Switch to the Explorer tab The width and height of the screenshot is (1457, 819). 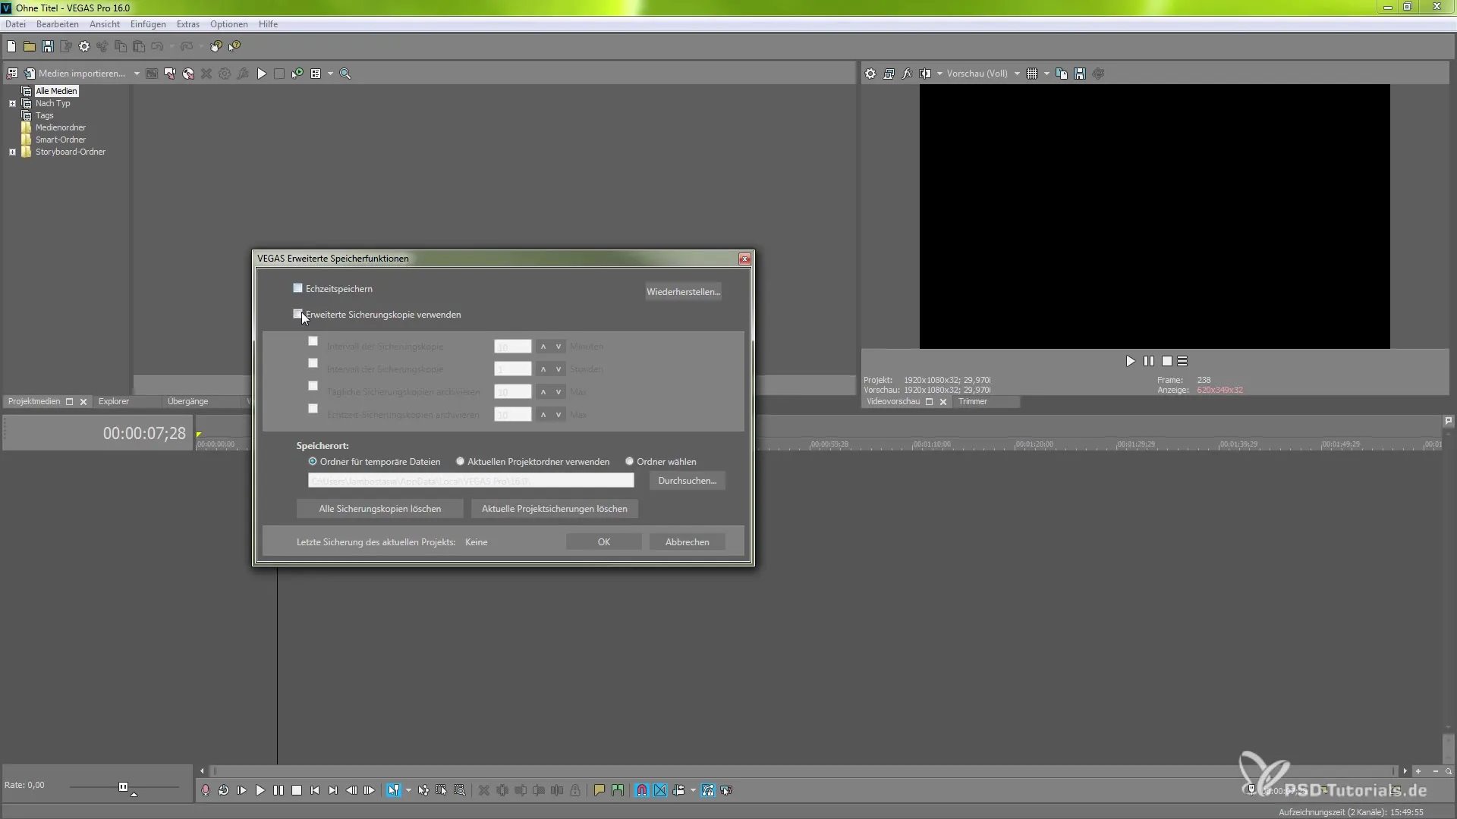(x=114, y=401)
